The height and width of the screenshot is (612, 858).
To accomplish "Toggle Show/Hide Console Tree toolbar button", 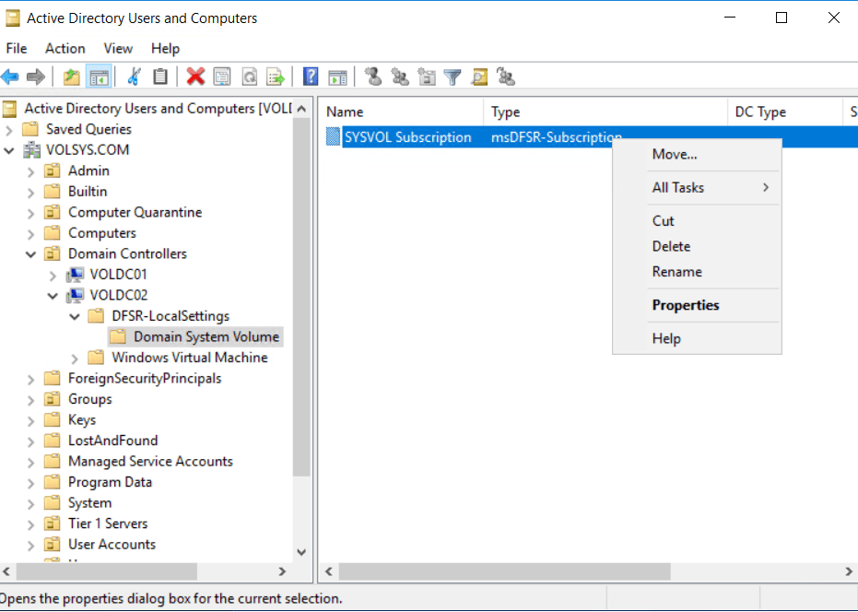I will [99, 77].
